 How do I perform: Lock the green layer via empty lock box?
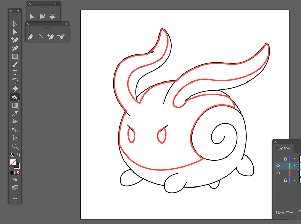click(285, 166)
